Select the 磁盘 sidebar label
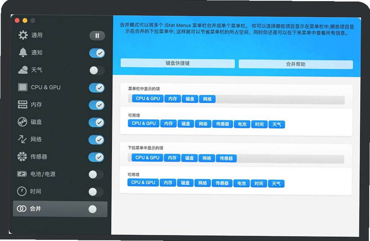 pos(36,122)
